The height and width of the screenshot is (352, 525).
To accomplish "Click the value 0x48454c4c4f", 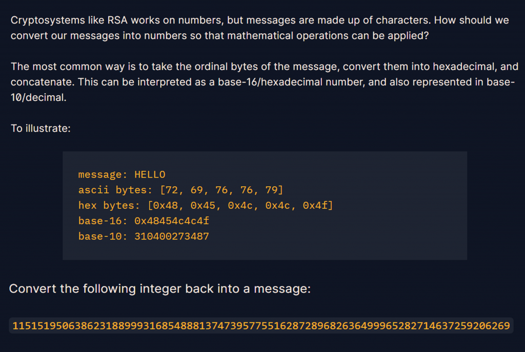I will pos(172,221).
